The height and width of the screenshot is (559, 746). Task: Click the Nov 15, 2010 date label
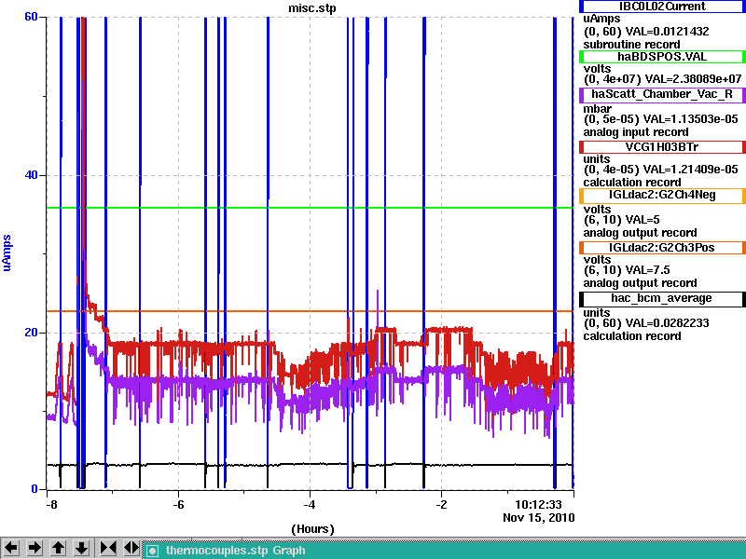tap(539, 518)
